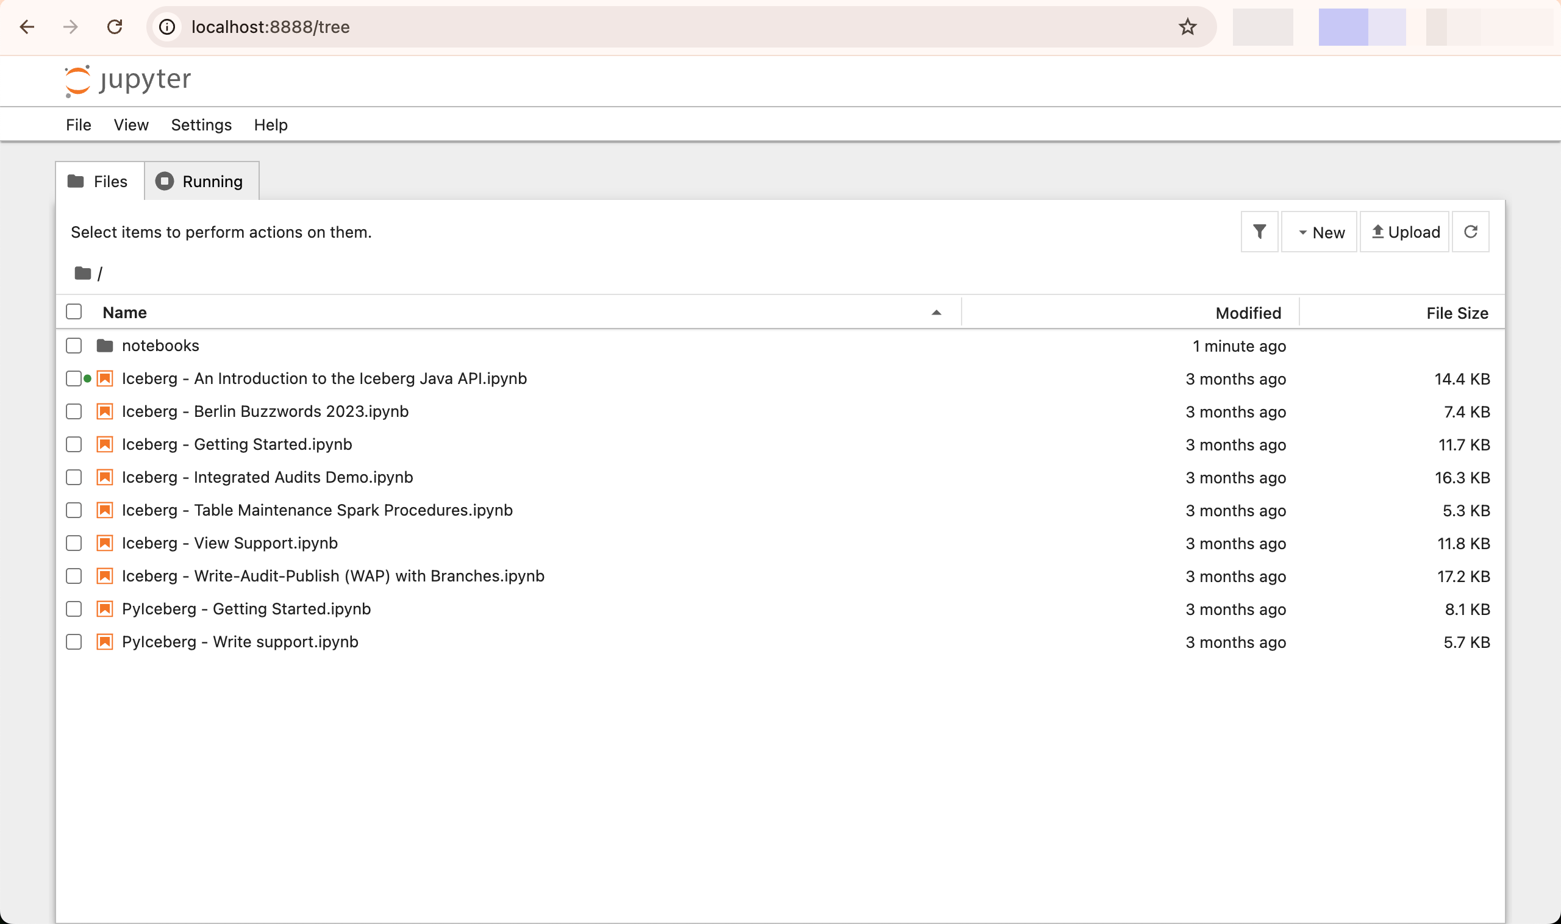Click notebook icon for Berlin Buzzwords 2023
The image size is (1561, 924).
pos(105,411)
